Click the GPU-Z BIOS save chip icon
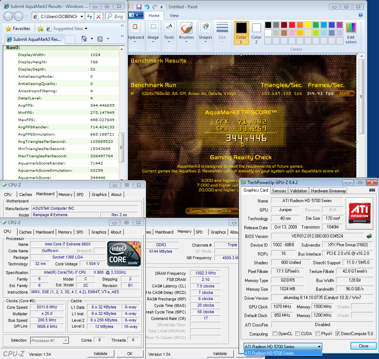The width and height of the screenshot is (379, 359). pos(369,236)
